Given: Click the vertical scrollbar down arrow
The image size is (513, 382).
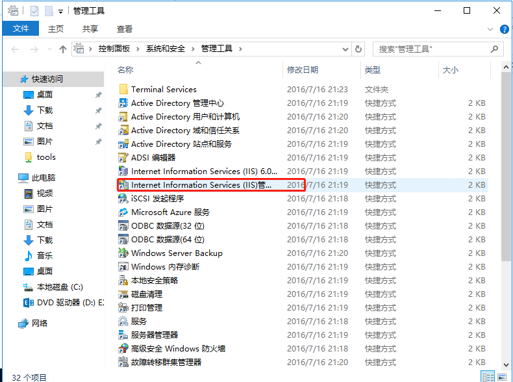Looking at the screenshot, I should 506,364.
